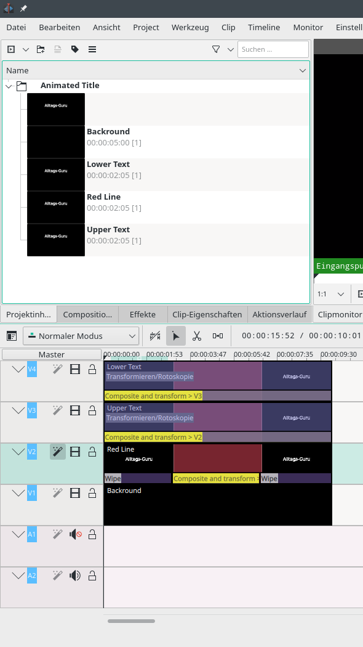Open the Normaler Modus dropdown

coord(81,336)
